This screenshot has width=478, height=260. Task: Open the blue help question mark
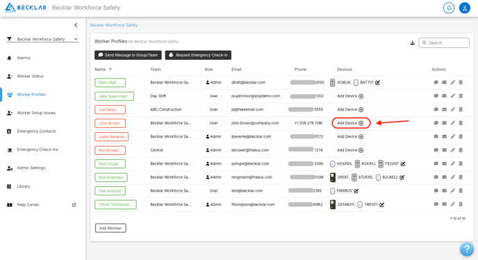(467, 249)
